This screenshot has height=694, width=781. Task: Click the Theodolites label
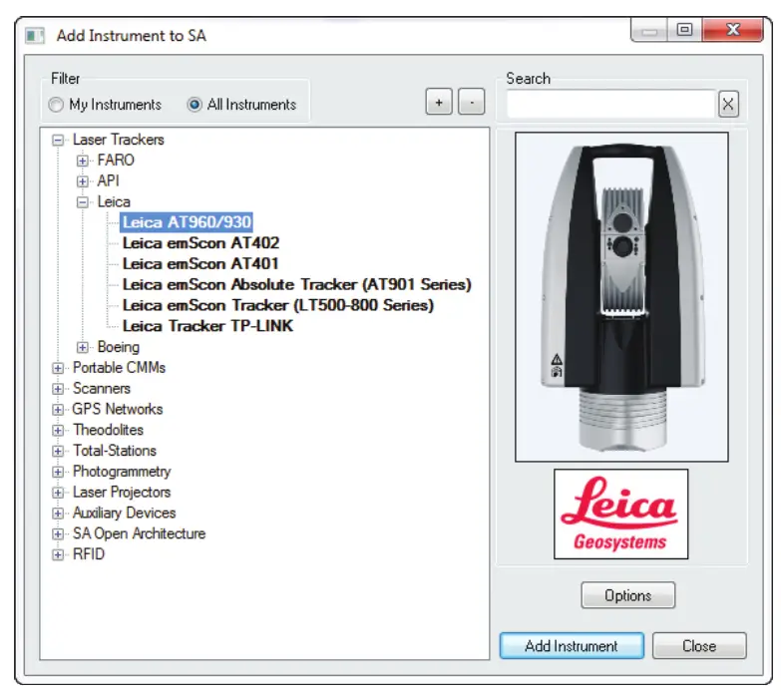(108, 430)
